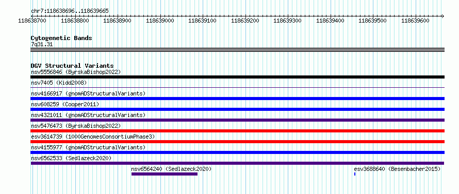The width and height of the screenshot is (459, 194).
Task: Click the black nsv5556846 variant bar
Action: tap(237, 77)
